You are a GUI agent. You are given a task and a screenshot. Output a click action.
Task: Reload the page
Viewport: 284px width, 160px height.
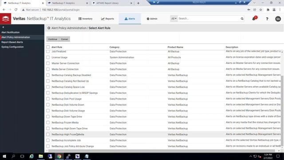[16, 10]
